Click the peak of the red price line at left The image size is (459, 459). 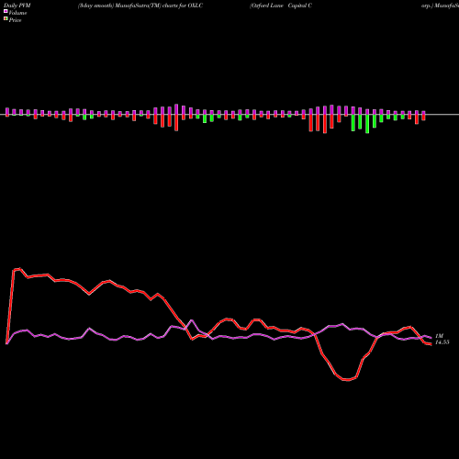coord(19,269)
